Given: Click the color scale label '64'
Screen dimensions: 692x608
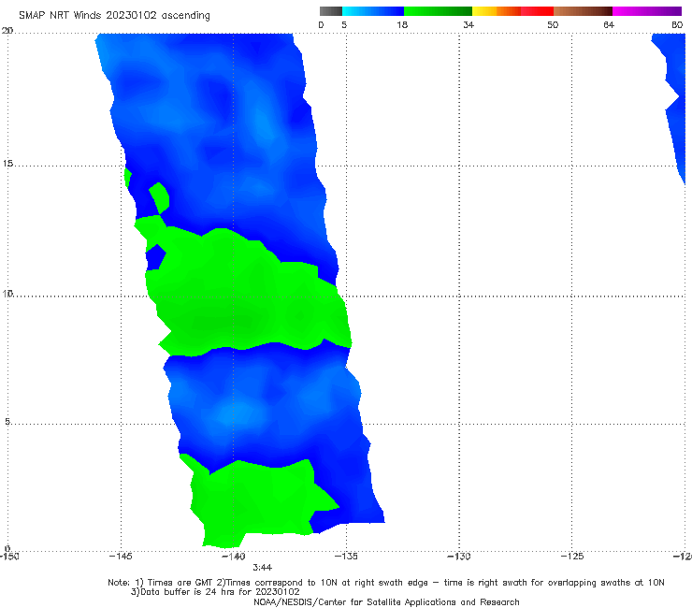Looking at the screenshot, I should [x=609, y=24].
